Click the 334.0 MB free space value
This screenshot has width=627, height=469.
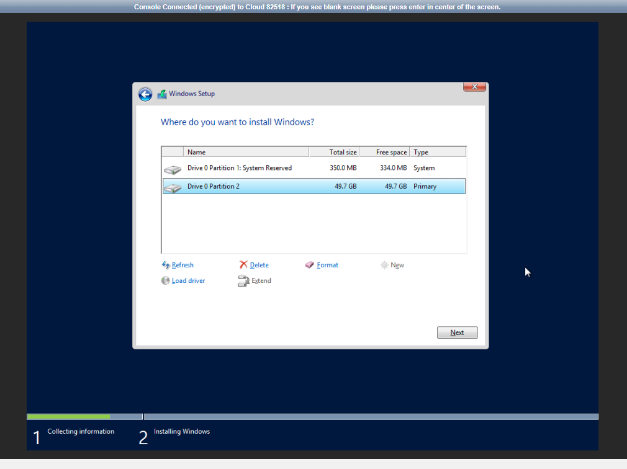coord(393,167)
